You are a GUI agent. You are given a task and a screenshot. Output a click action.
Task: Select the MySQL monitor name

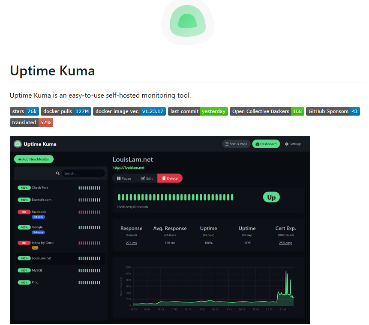37,271
